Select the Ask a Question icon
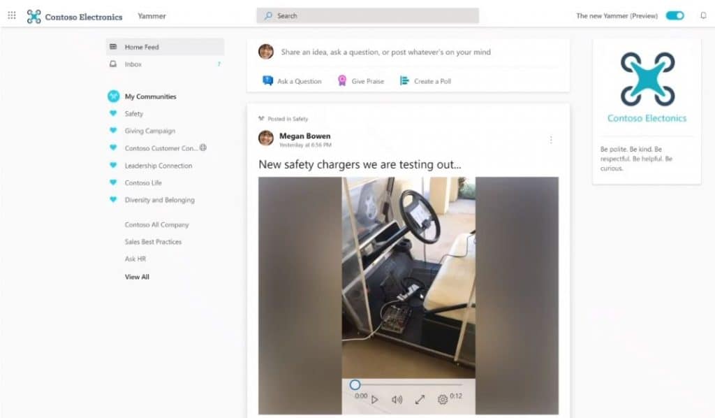Screen dimensions: 715x418 click(267, 81)
